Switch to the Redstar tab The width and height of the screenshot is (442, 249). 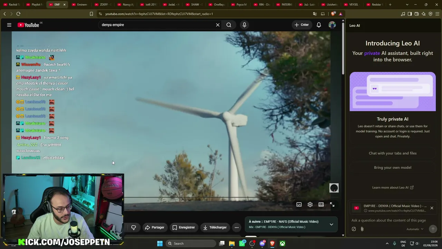(375, 4)
